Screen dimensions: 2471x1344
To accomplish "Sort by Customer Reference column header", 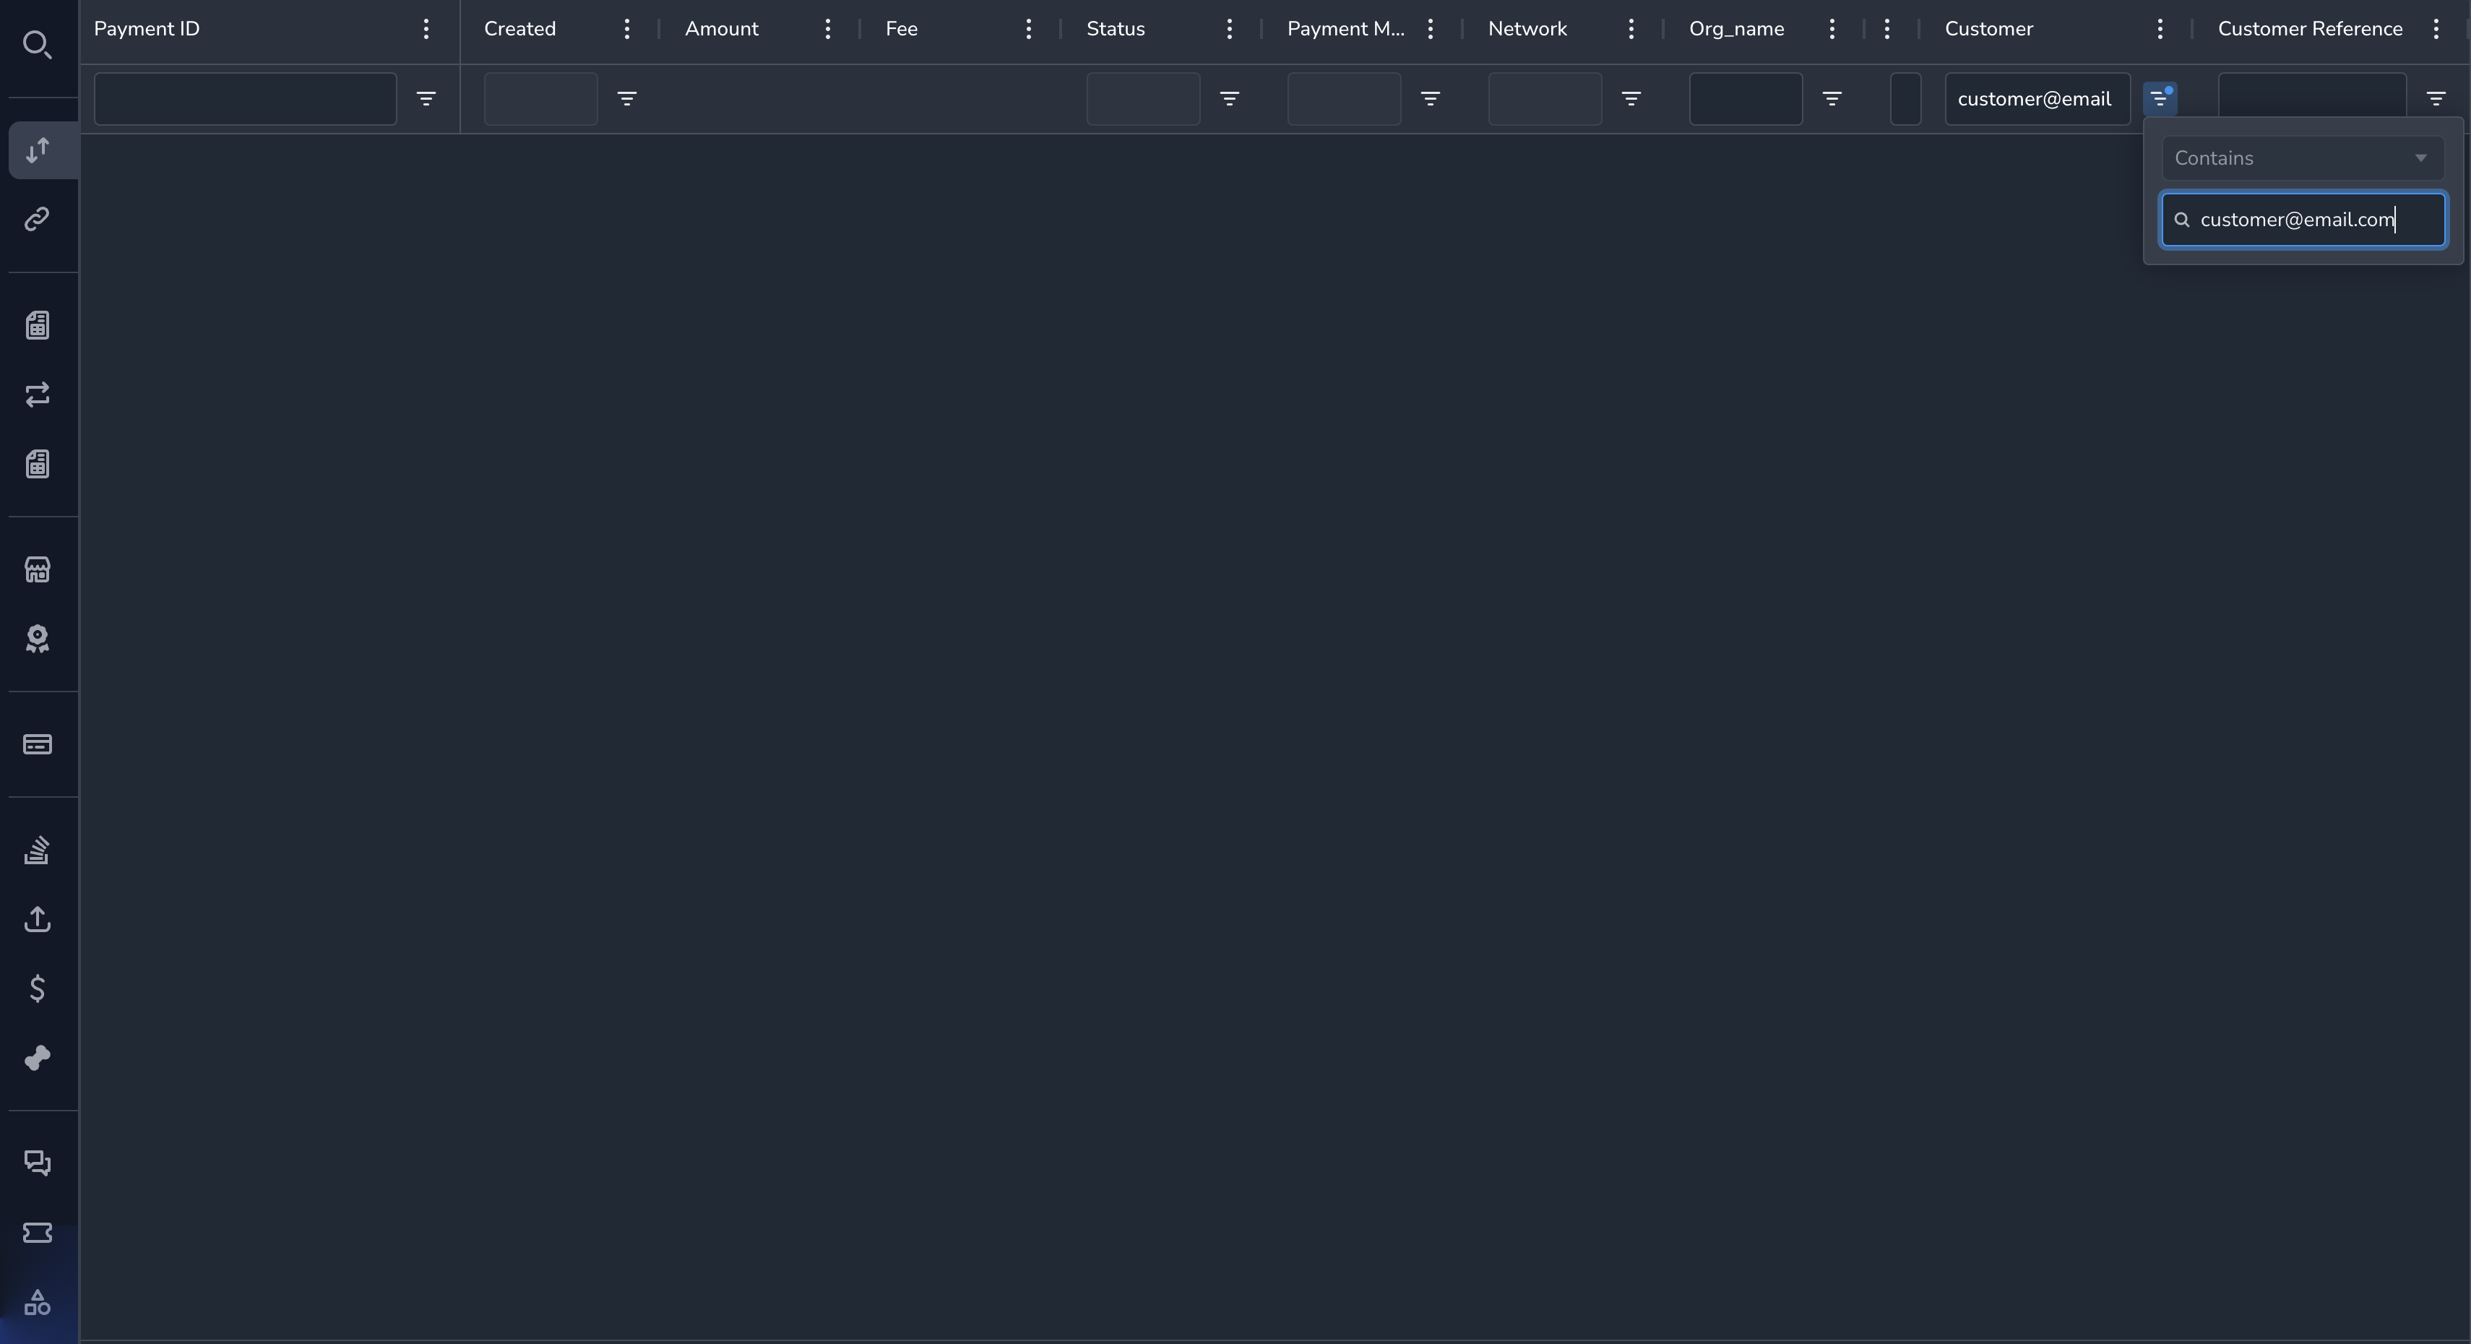I will (x=2310, y=29).
